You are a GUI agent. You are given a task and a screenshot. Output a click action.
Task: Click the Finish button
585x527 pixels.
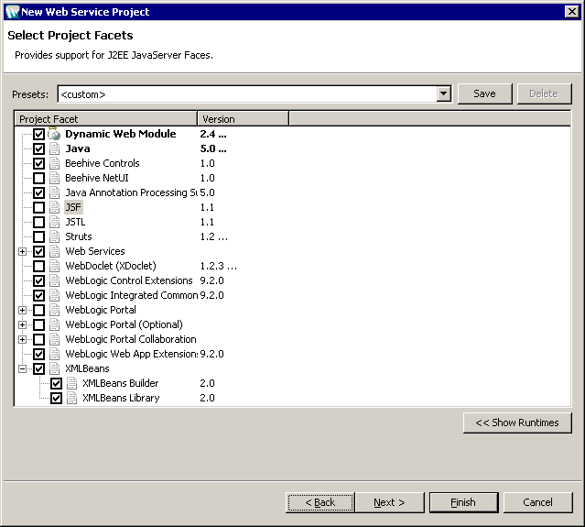[463, 502]
